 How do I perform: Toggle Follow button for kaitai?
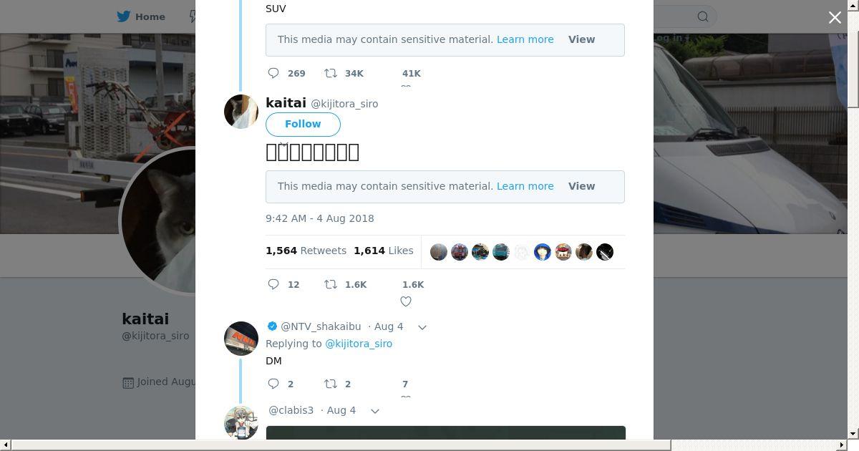pos(303,124)
